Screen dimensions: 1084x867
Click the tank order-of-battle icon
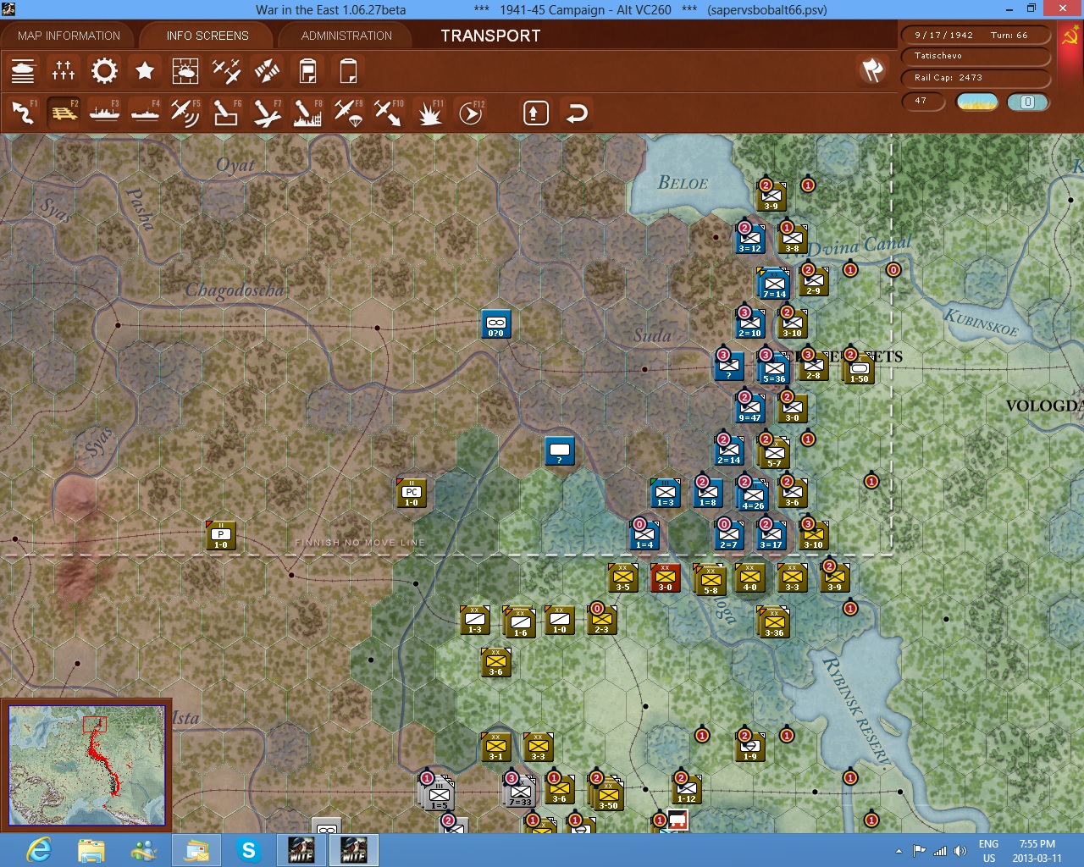23,71
